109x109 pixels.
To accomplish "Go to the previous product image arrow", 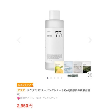I will (19, 40).
